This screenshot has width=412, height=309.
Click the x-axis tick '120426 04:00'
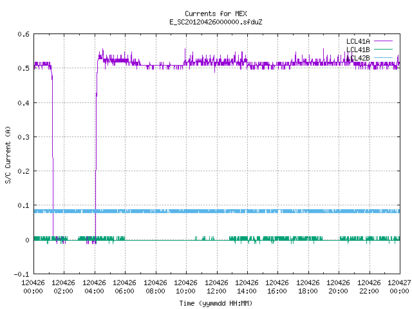coord(94,287)
